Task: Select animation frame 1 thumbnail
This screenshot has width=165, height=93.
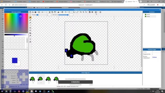Action: tap(41, 79)
